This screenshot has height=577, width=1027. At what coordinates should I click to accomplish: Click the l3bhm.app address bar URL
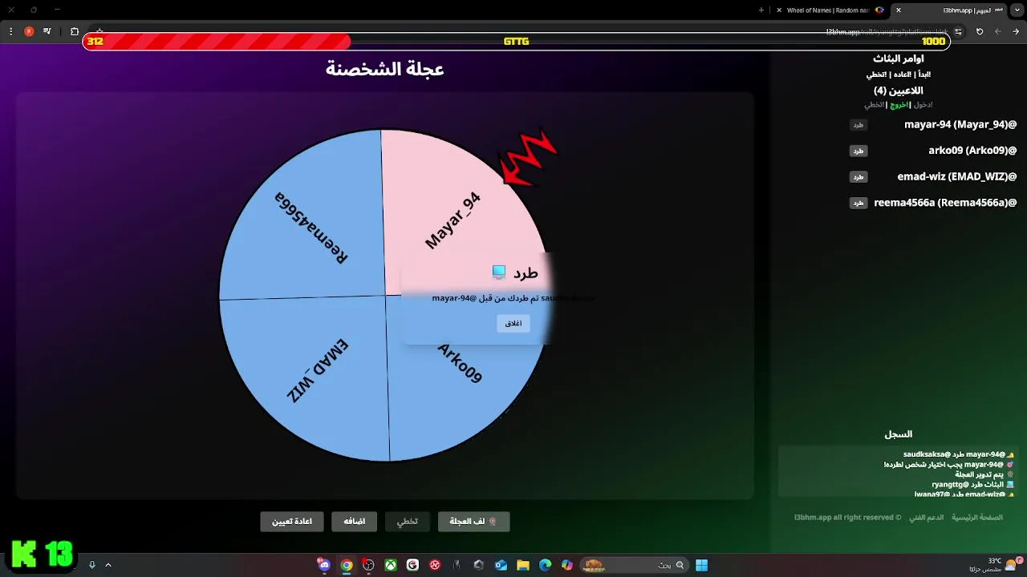[887, 31]
